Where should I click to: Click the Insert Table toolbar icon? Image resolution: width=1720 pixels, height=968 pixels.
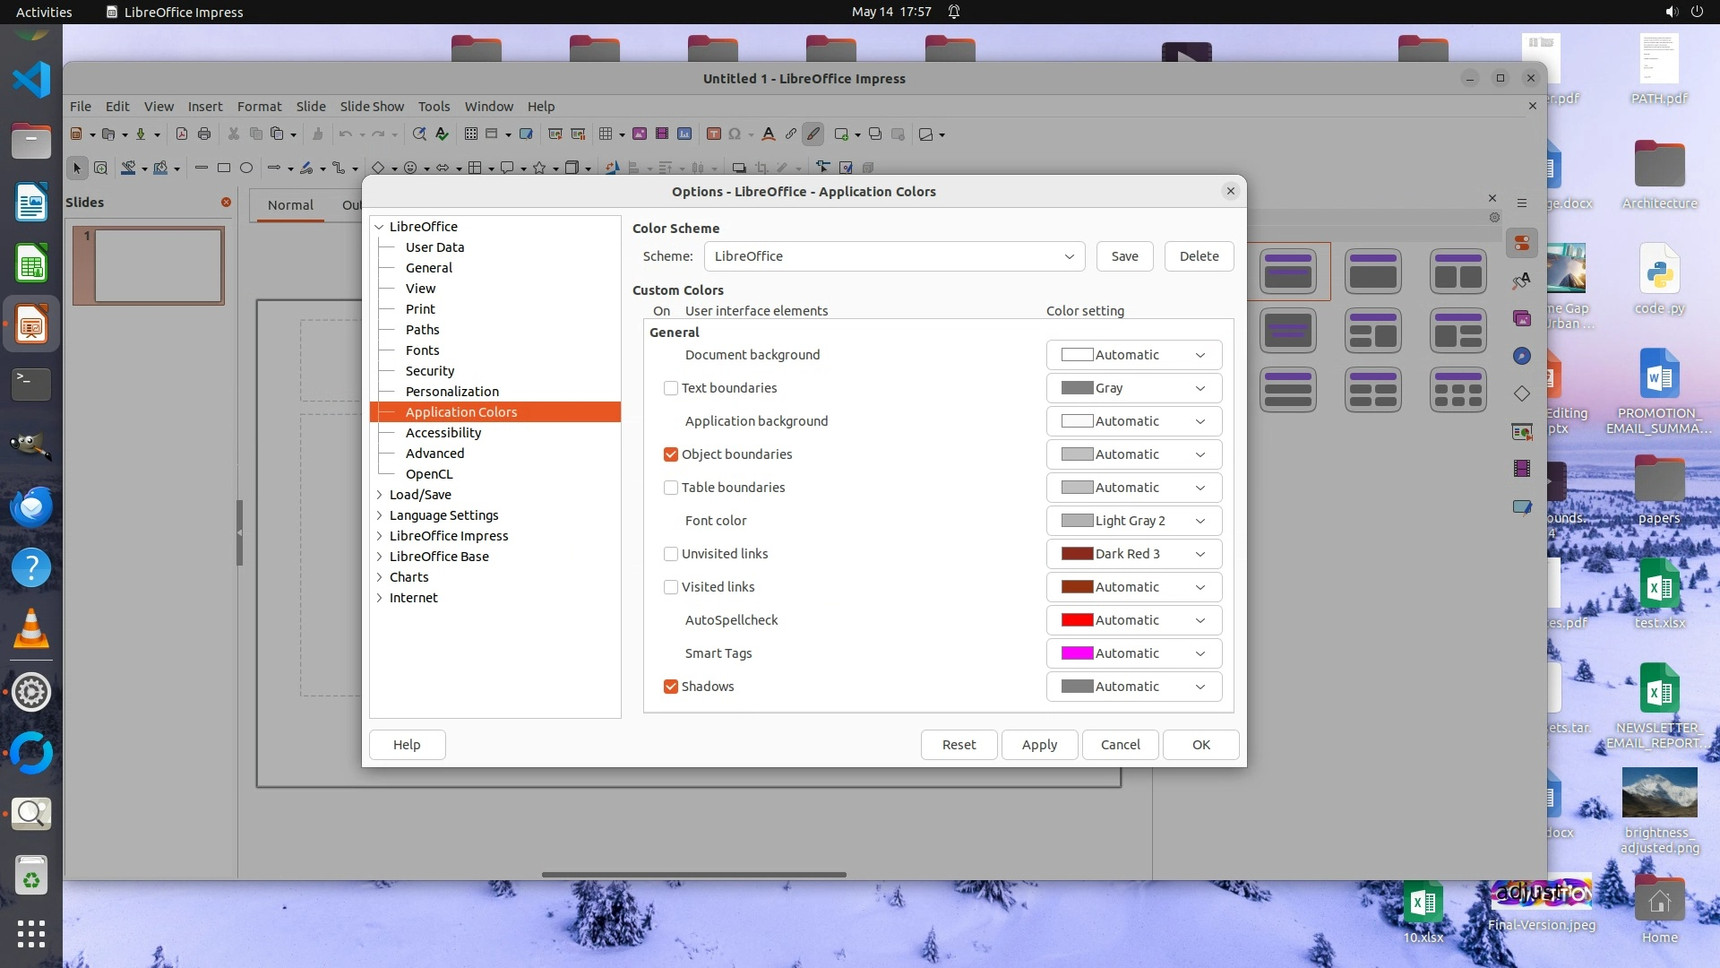pyautogui.click(x=606, y=134)
